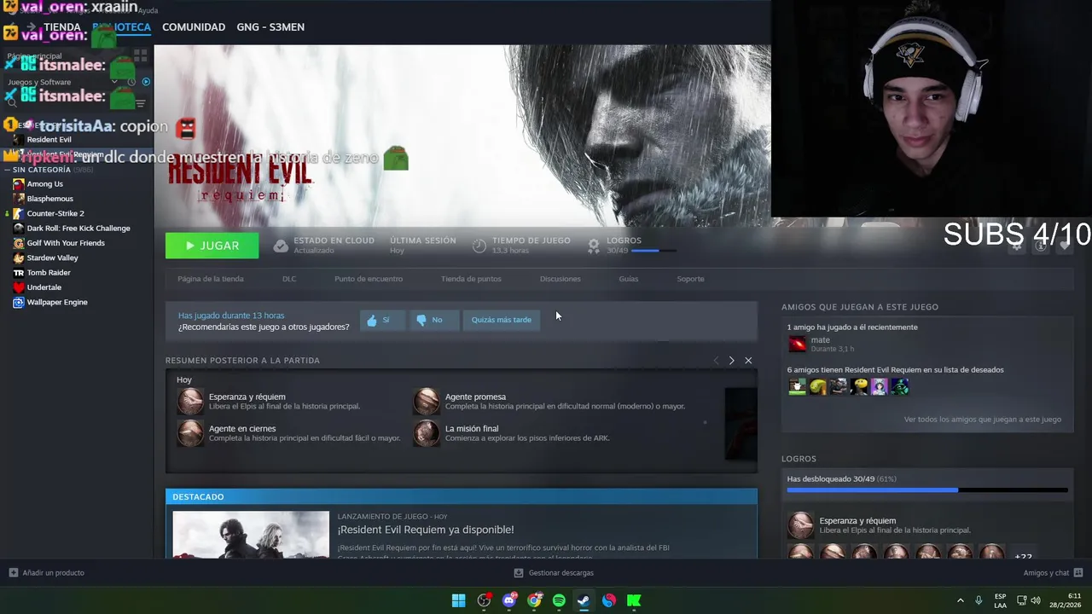Click the Estado en cloud icon
This screenshot has width=1092, height=614.
[x=281, y=246]
